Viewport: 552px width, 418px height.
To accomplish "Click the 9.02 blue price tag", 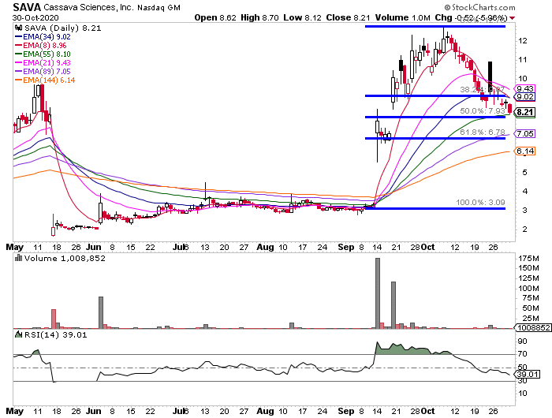I will point(524,97).
